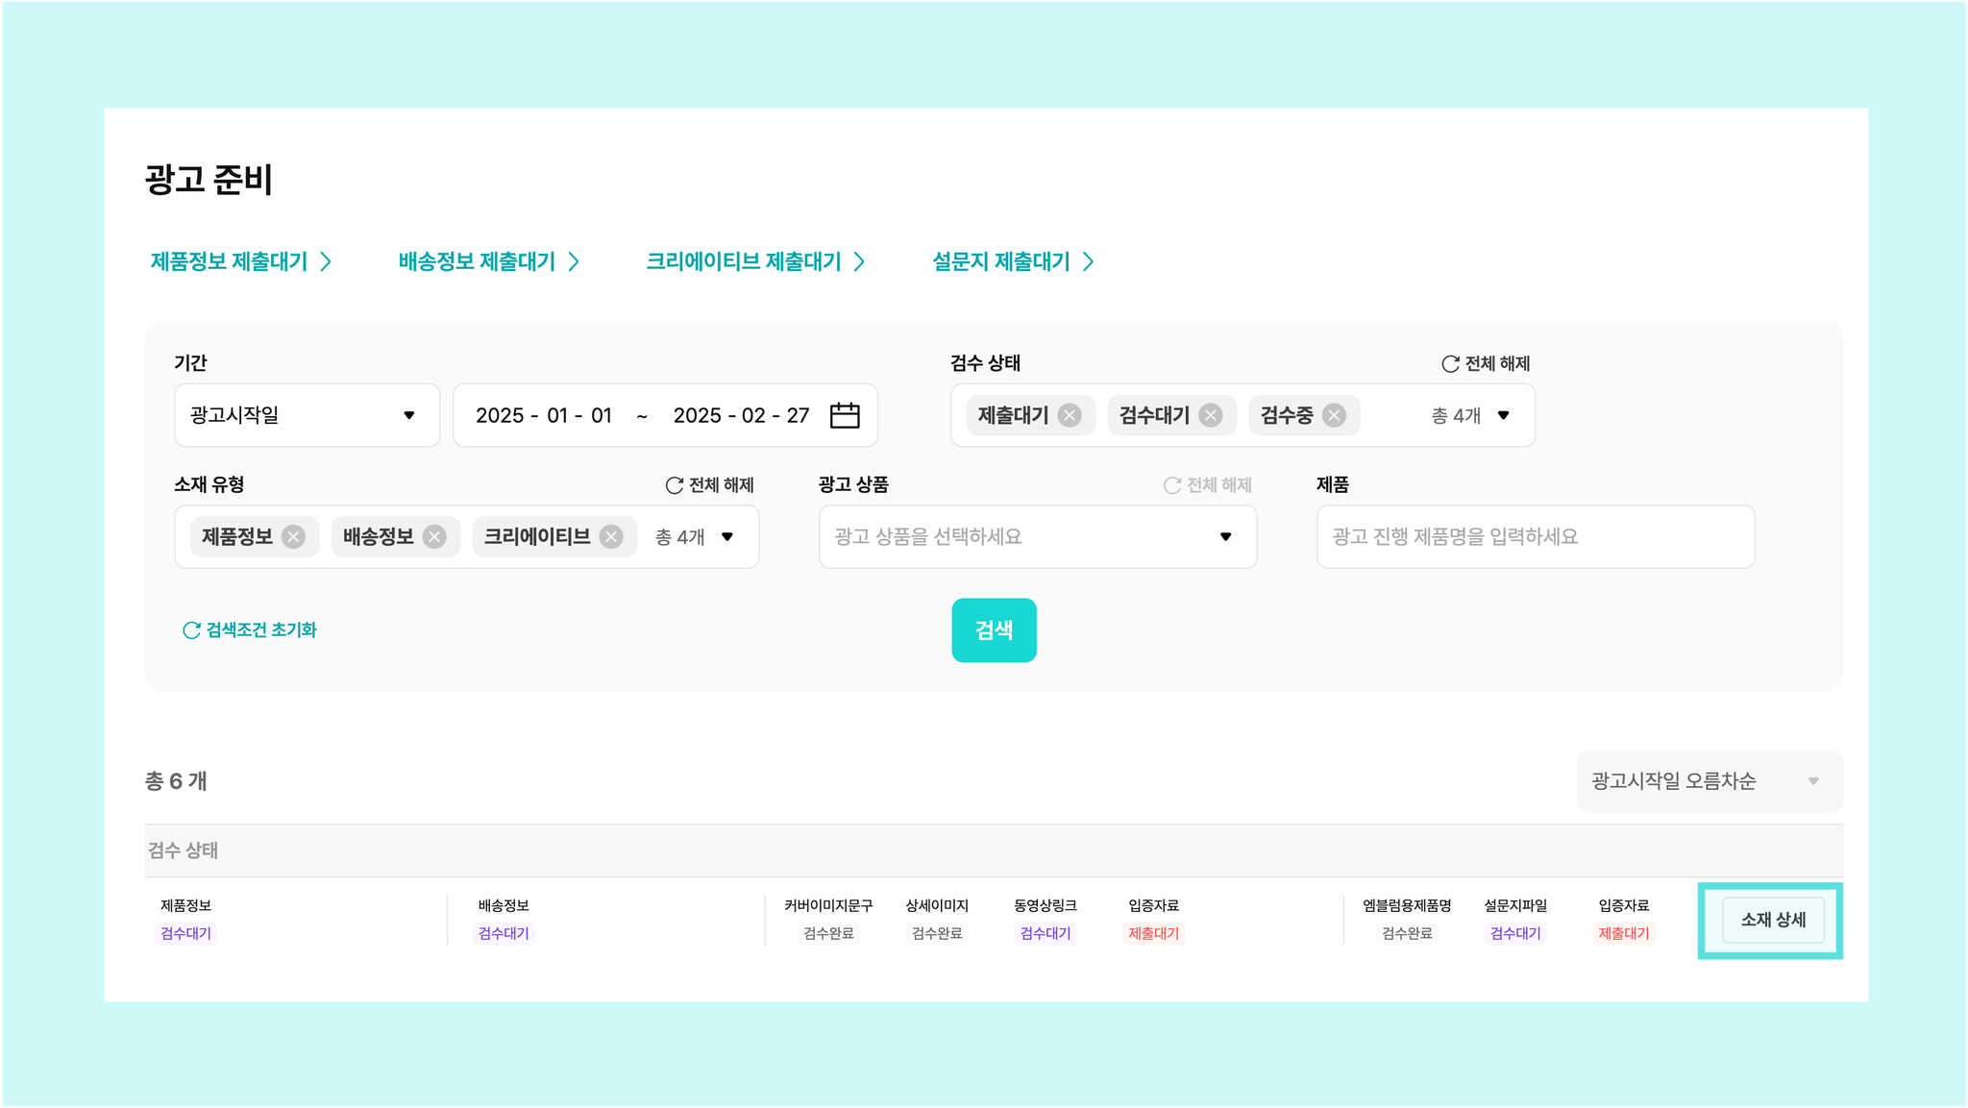Click the 검색 search button
The width and height of the screenshot is (1968, 1108).
coord(994,630)
